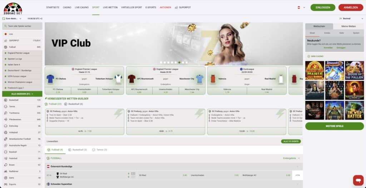Select the Amerikanischer Football sidebar icon
This screenshot has width=366, height=188.
pyautogui.click(x=6, y=139)
